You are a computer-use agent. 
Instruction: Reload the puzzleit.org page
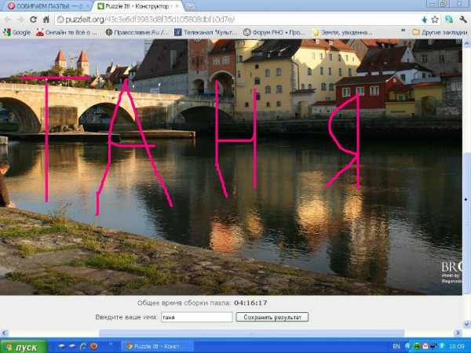pos(33,19)
